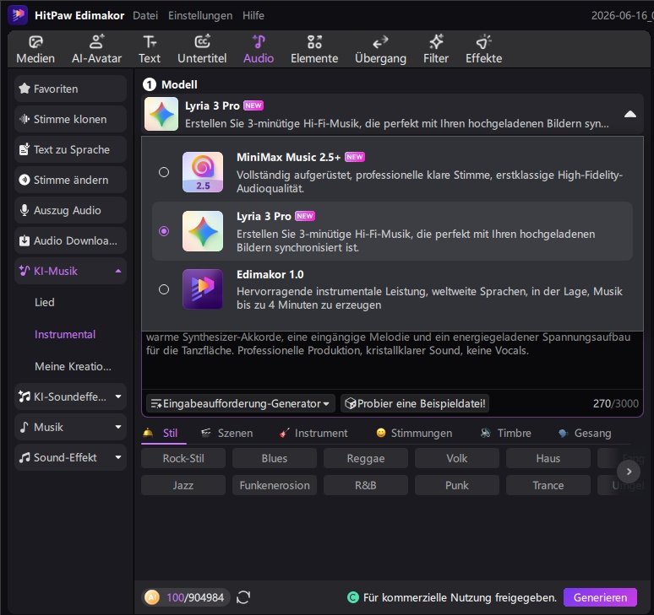Expand the Musik sidebar group
The height and width of the screenshot is (615, 654).
(118, 427)
